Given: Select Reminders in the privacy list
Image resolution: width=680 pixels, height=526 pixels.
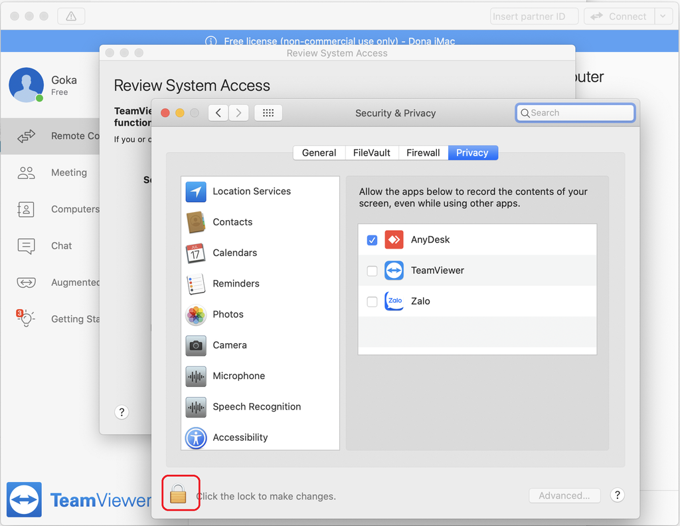Looking at the screenshot, I should point(260,284).
